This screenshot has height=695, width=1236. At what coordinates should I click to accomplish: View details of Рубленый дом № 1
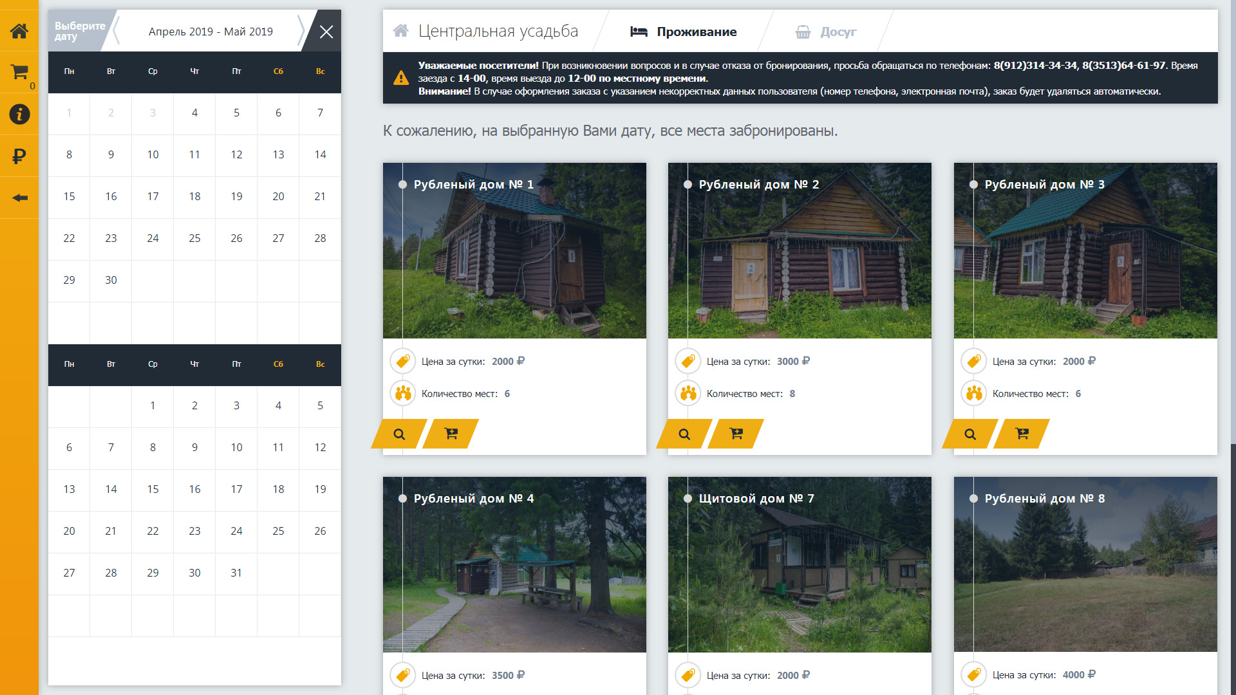click(x=399, y=434)
